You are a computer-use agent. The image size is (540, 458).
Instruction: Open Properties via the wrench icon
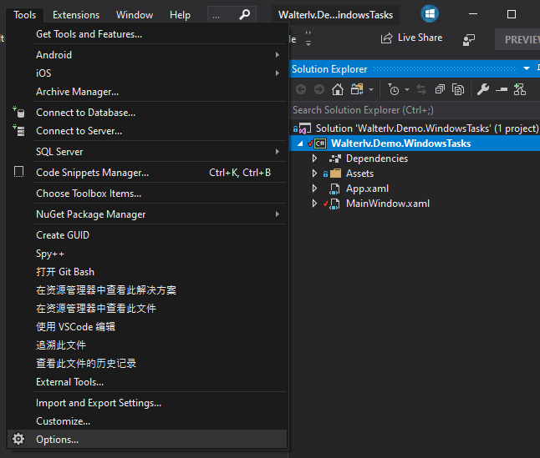tap(483, 89)
